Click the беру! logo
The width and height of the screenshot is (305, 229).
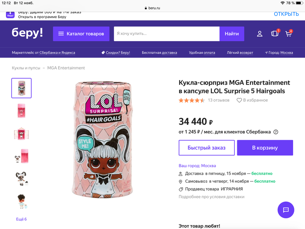pyautogui.click(x=27, y=33)
